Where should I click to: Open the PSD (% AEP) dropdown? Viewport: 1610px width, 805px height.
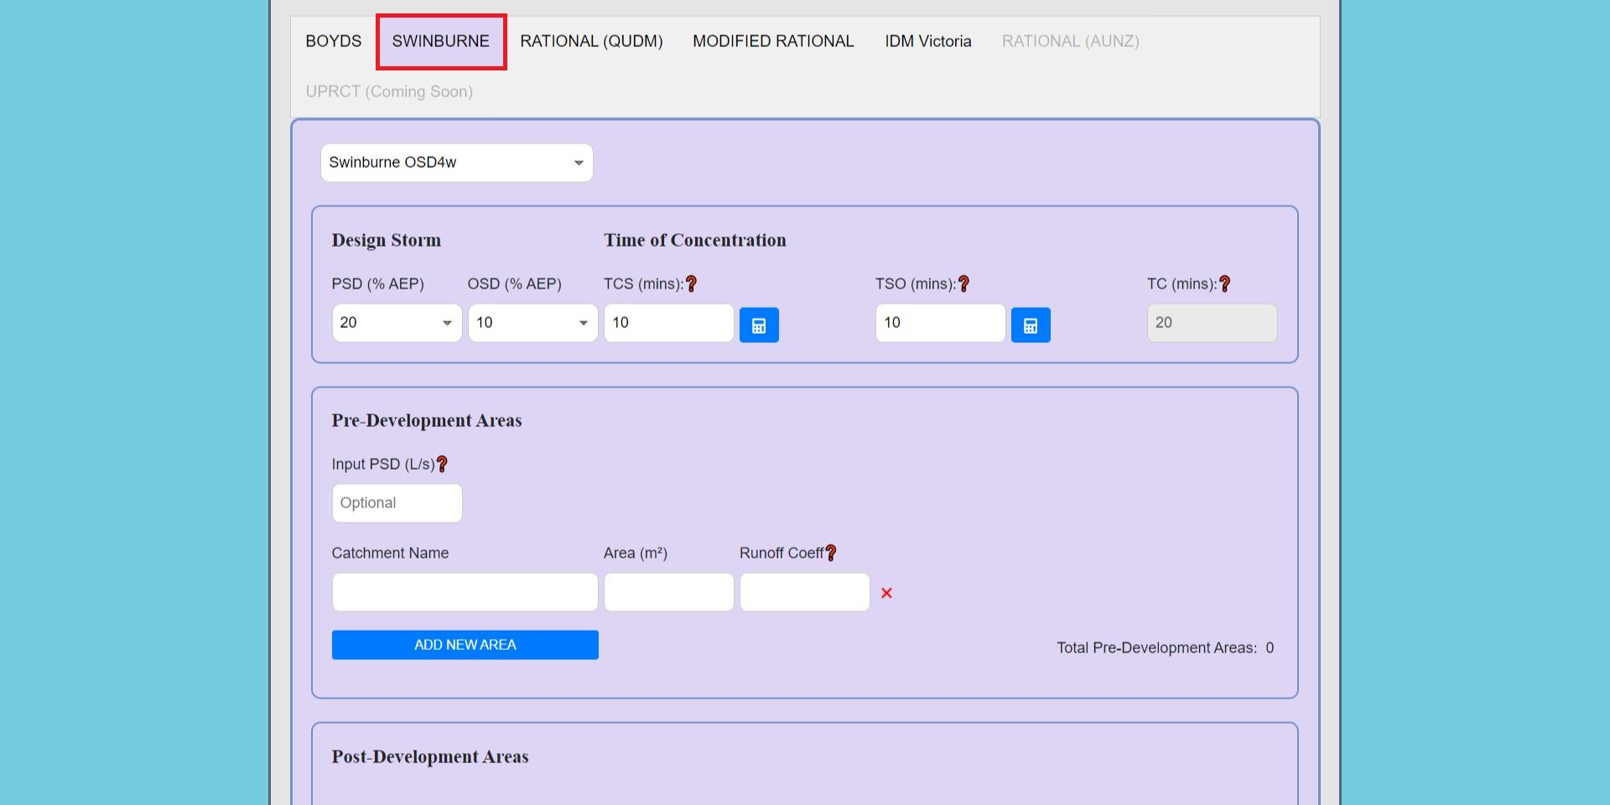(397, 323)
